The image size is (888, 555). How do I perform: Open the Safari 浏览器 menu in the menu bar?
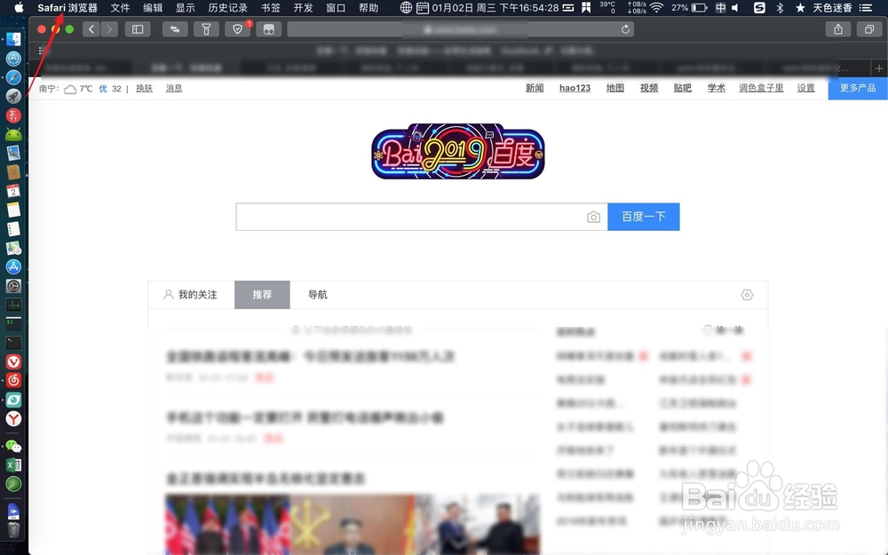click(x=67, y=8)
